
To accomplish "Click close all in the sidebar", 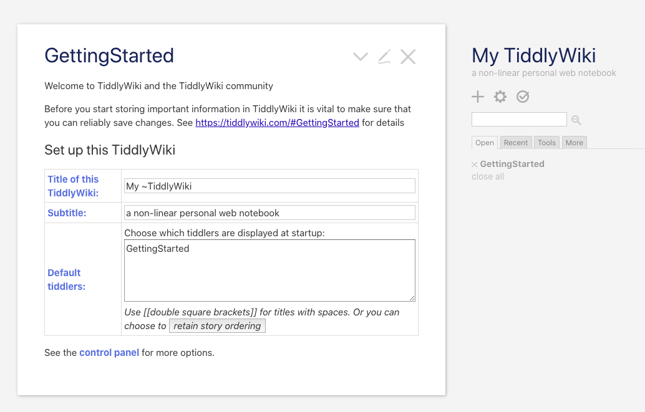I will click(488, 176).
